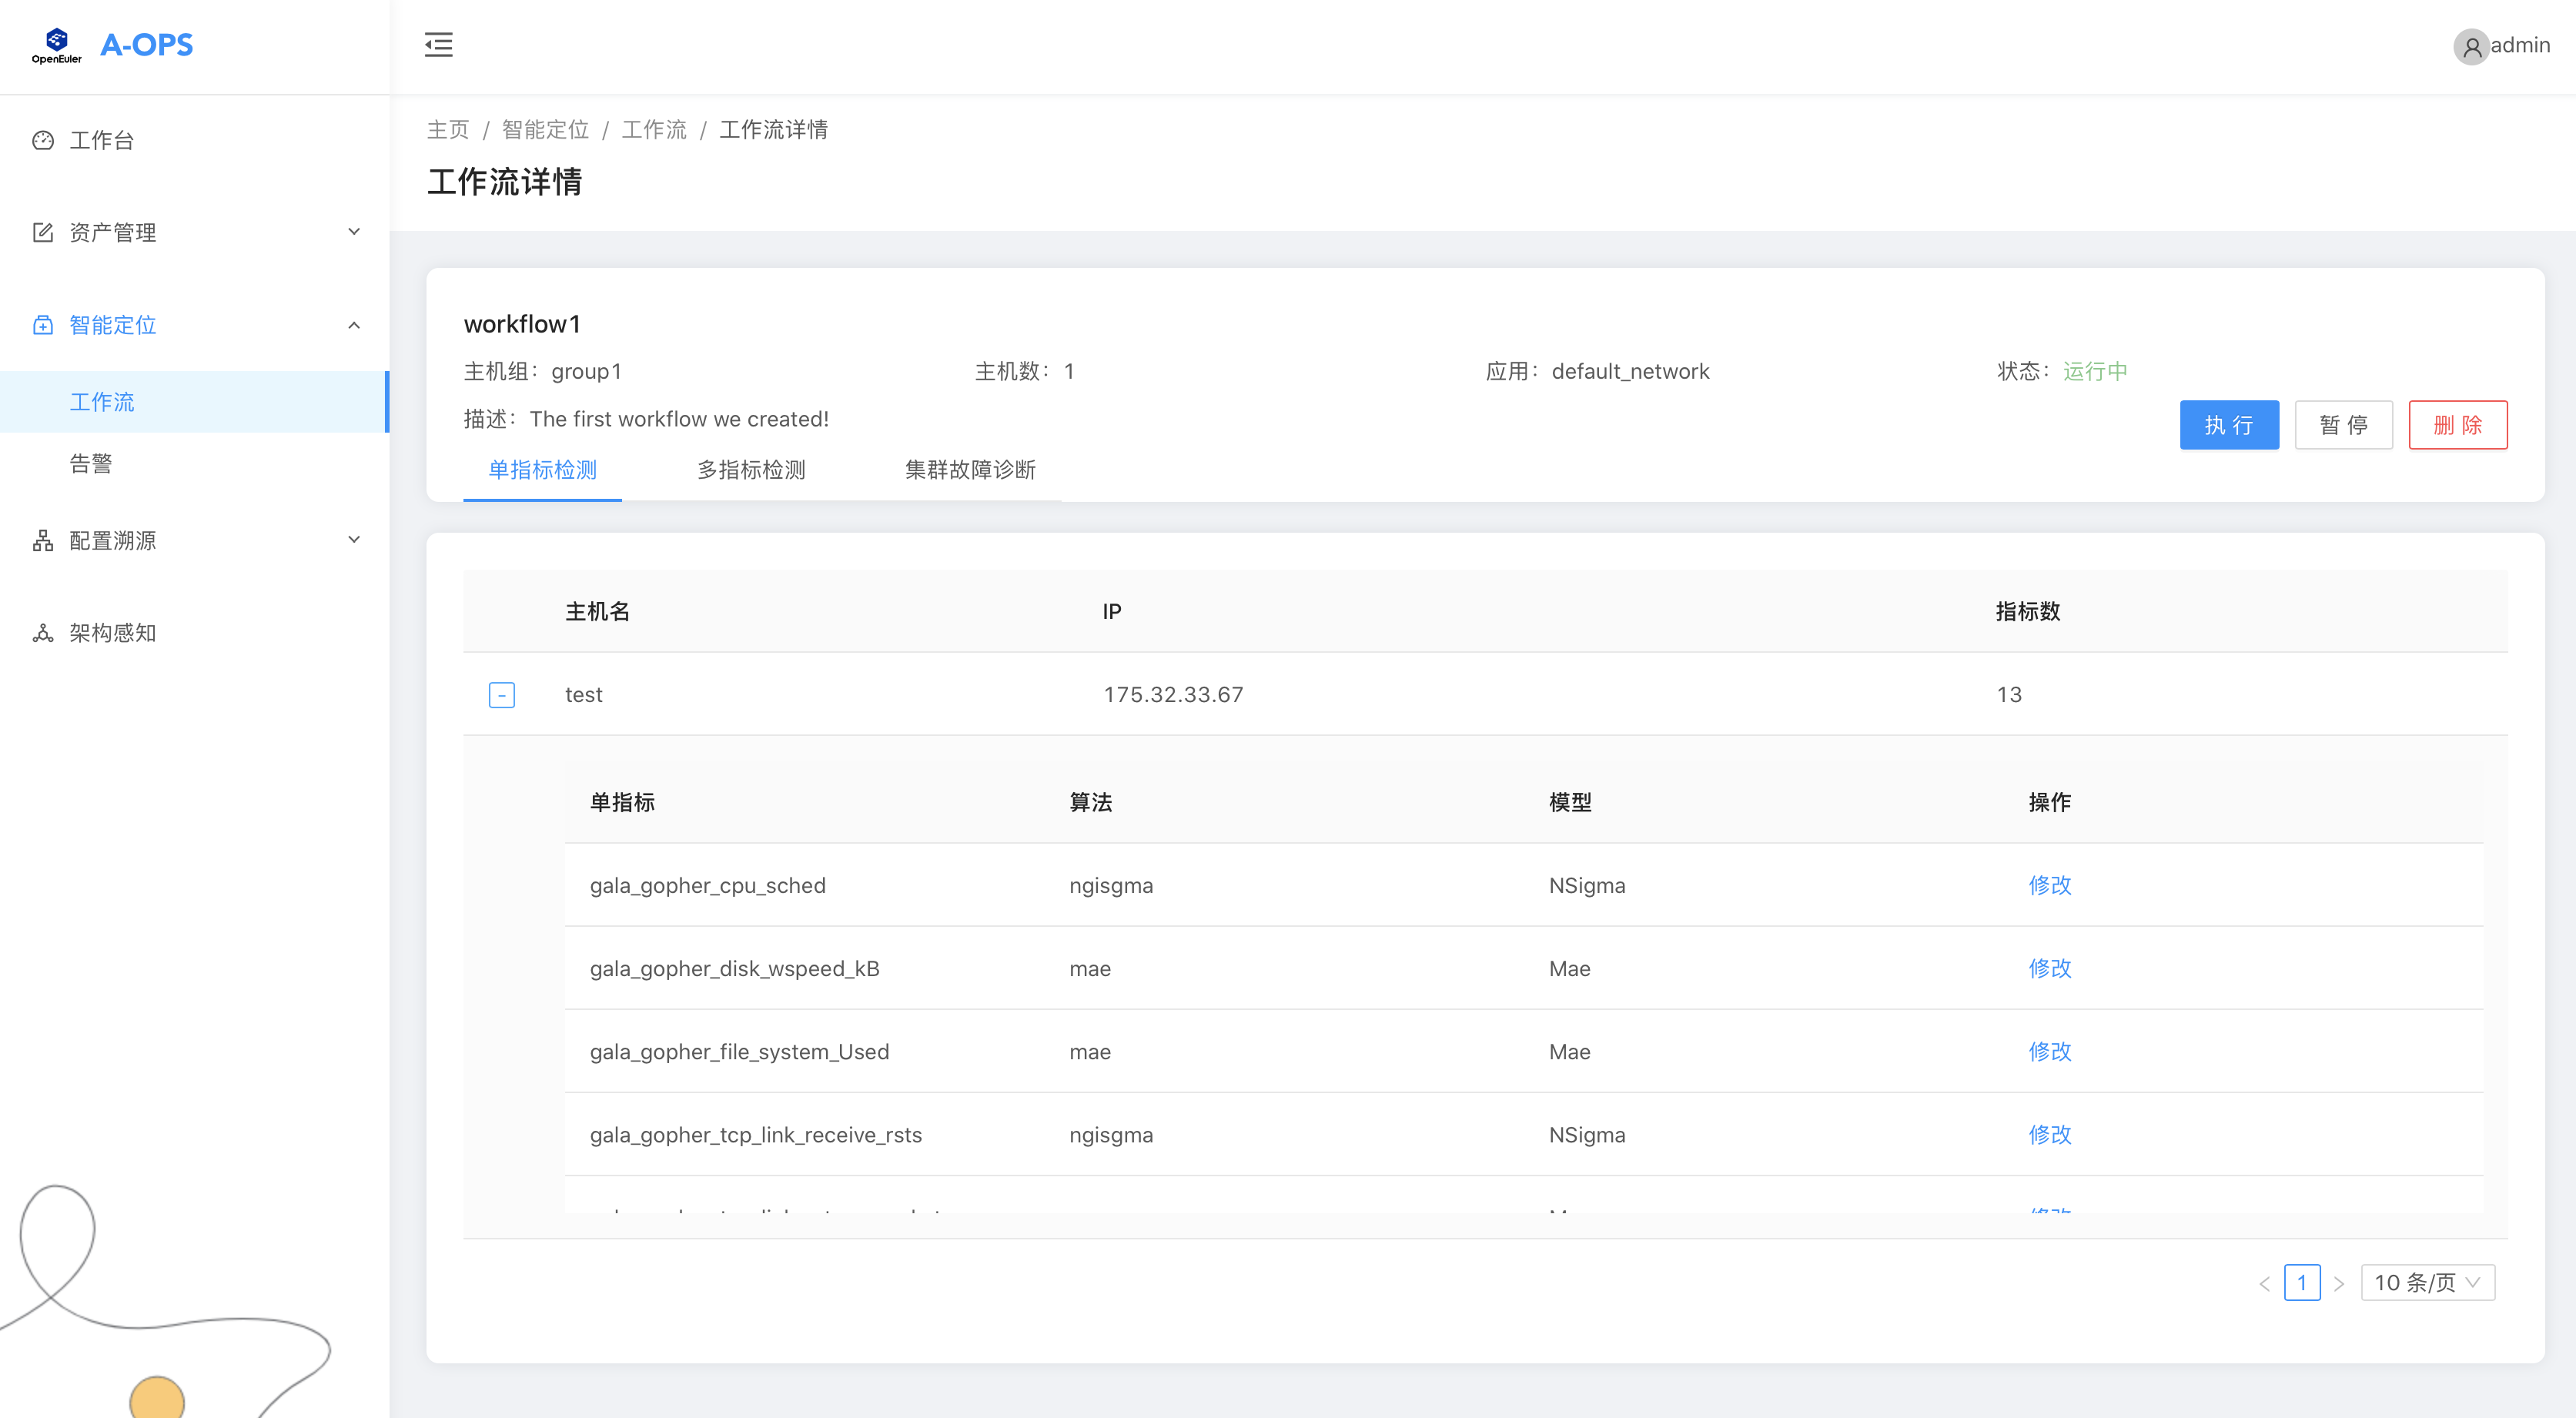Open the 10 条/页 page size dropdown

click(x=2427, y=1282)
